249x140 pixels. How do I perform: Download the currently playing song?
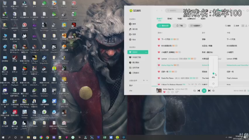point(168,92)
